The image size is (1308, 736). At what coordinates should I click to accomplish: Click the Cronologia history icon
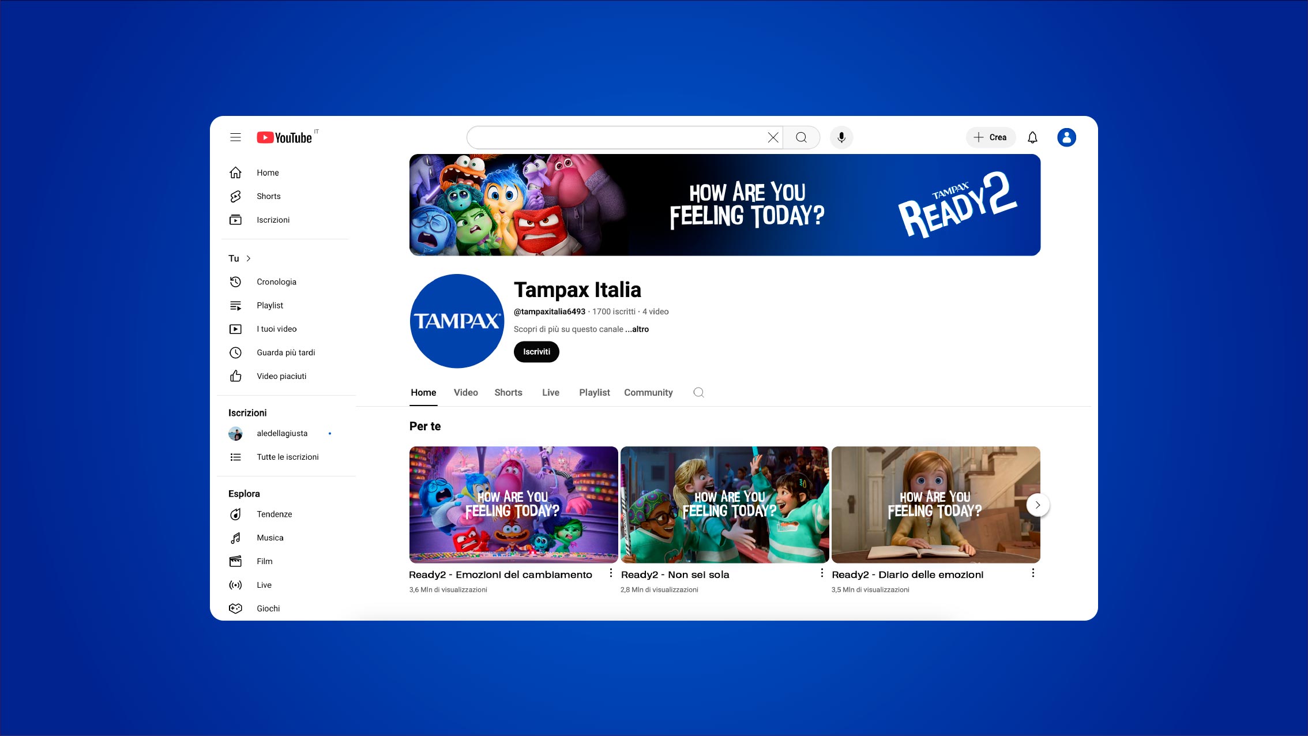pyautogui.click(x=235, y=281)
